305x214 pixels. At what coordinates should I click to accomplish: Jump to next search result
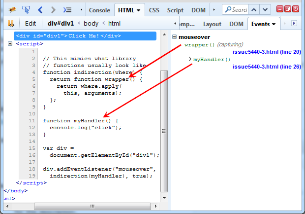(265, 9)
